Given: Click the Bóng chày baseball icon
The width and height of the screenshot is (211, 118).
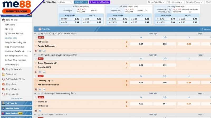Looking at the screenshot, I should (x=3, y=94).
